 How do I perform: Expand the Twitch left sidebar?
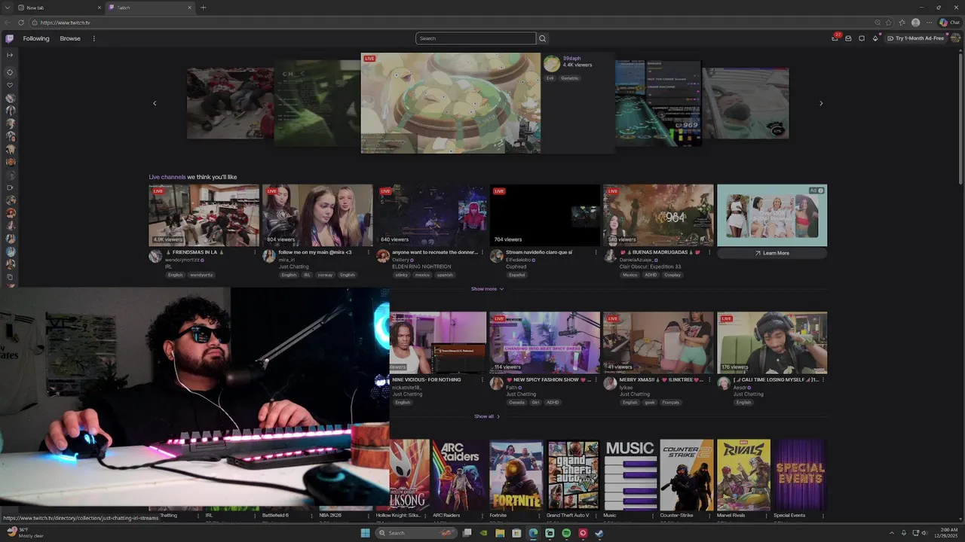click(10, 55)
